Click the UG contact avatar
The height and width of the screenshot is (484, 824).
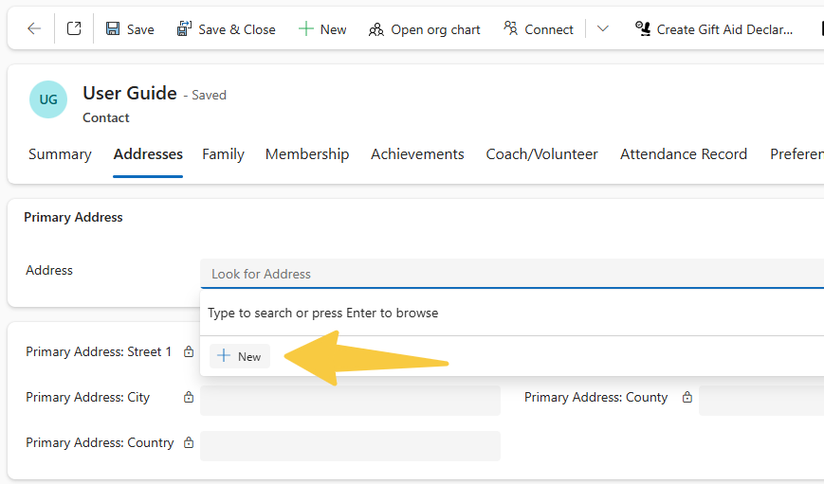(x=48, y=99)
